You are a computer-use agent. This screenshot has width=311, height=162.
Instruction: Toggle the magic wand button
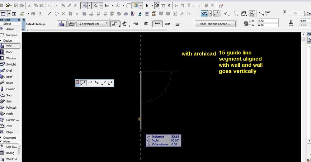pos(252,14)
